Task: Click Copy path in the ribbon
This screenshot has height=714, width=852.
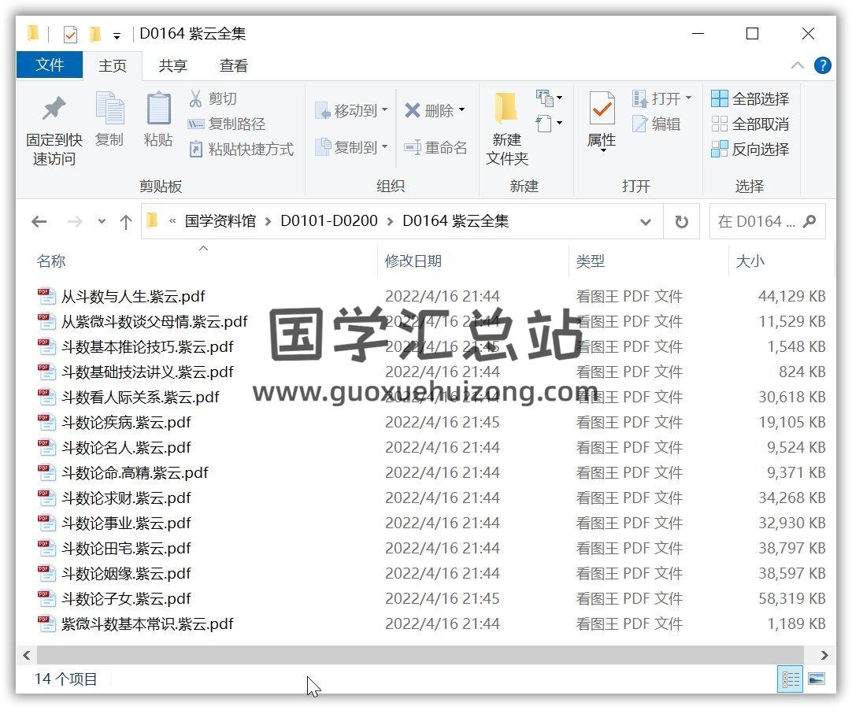Action: [226, 124]
